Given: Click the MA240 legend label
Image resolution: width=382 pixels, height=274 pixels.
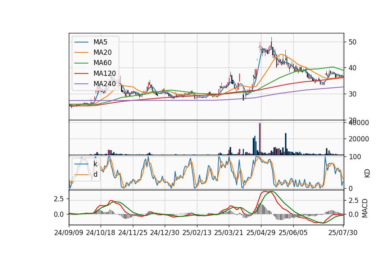Looking at the screenshot, I should 105,84.
